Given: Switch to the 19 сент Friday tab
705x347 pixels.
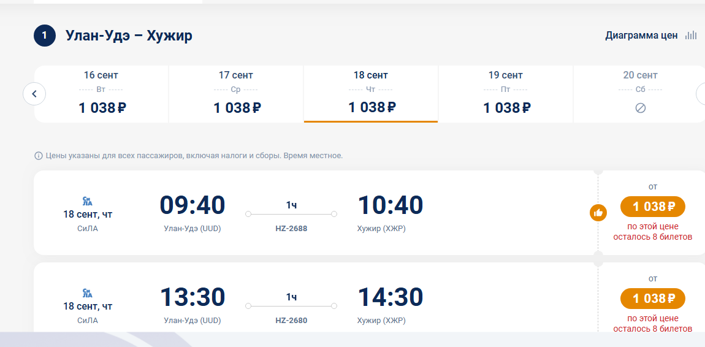Looking at the screenshot, I should click(506, 94).
